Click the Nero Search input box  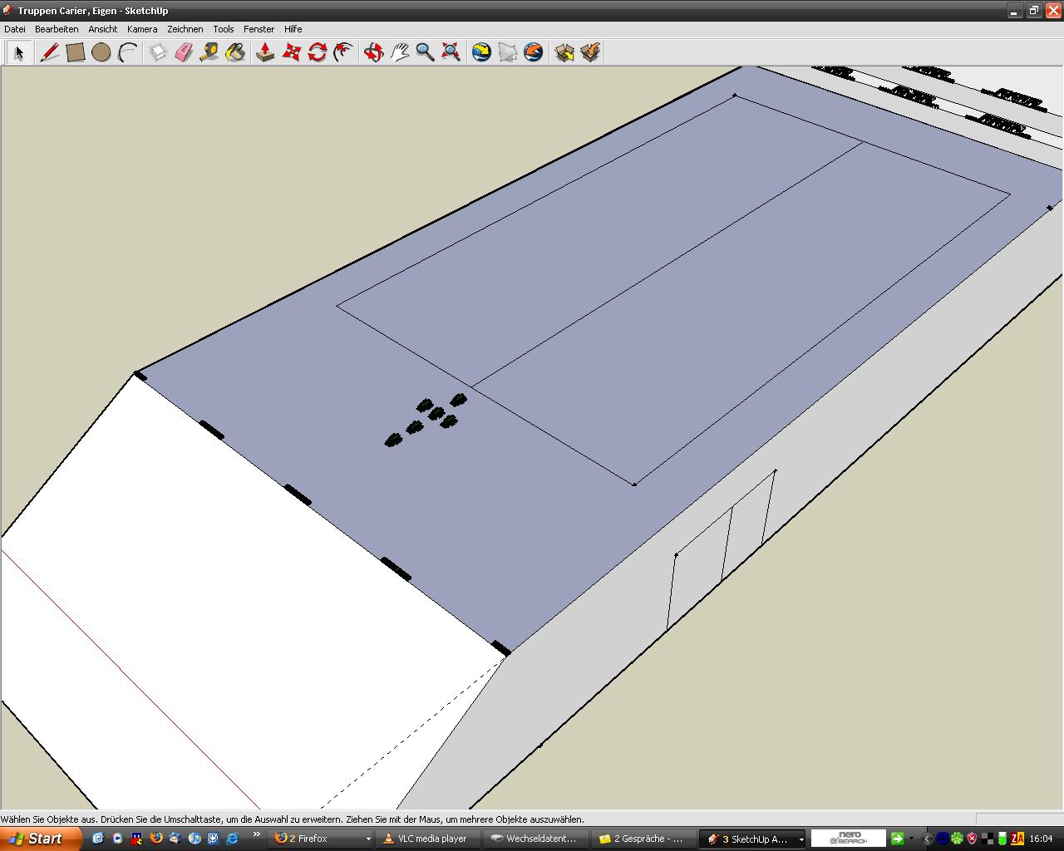tap(848, 839)
